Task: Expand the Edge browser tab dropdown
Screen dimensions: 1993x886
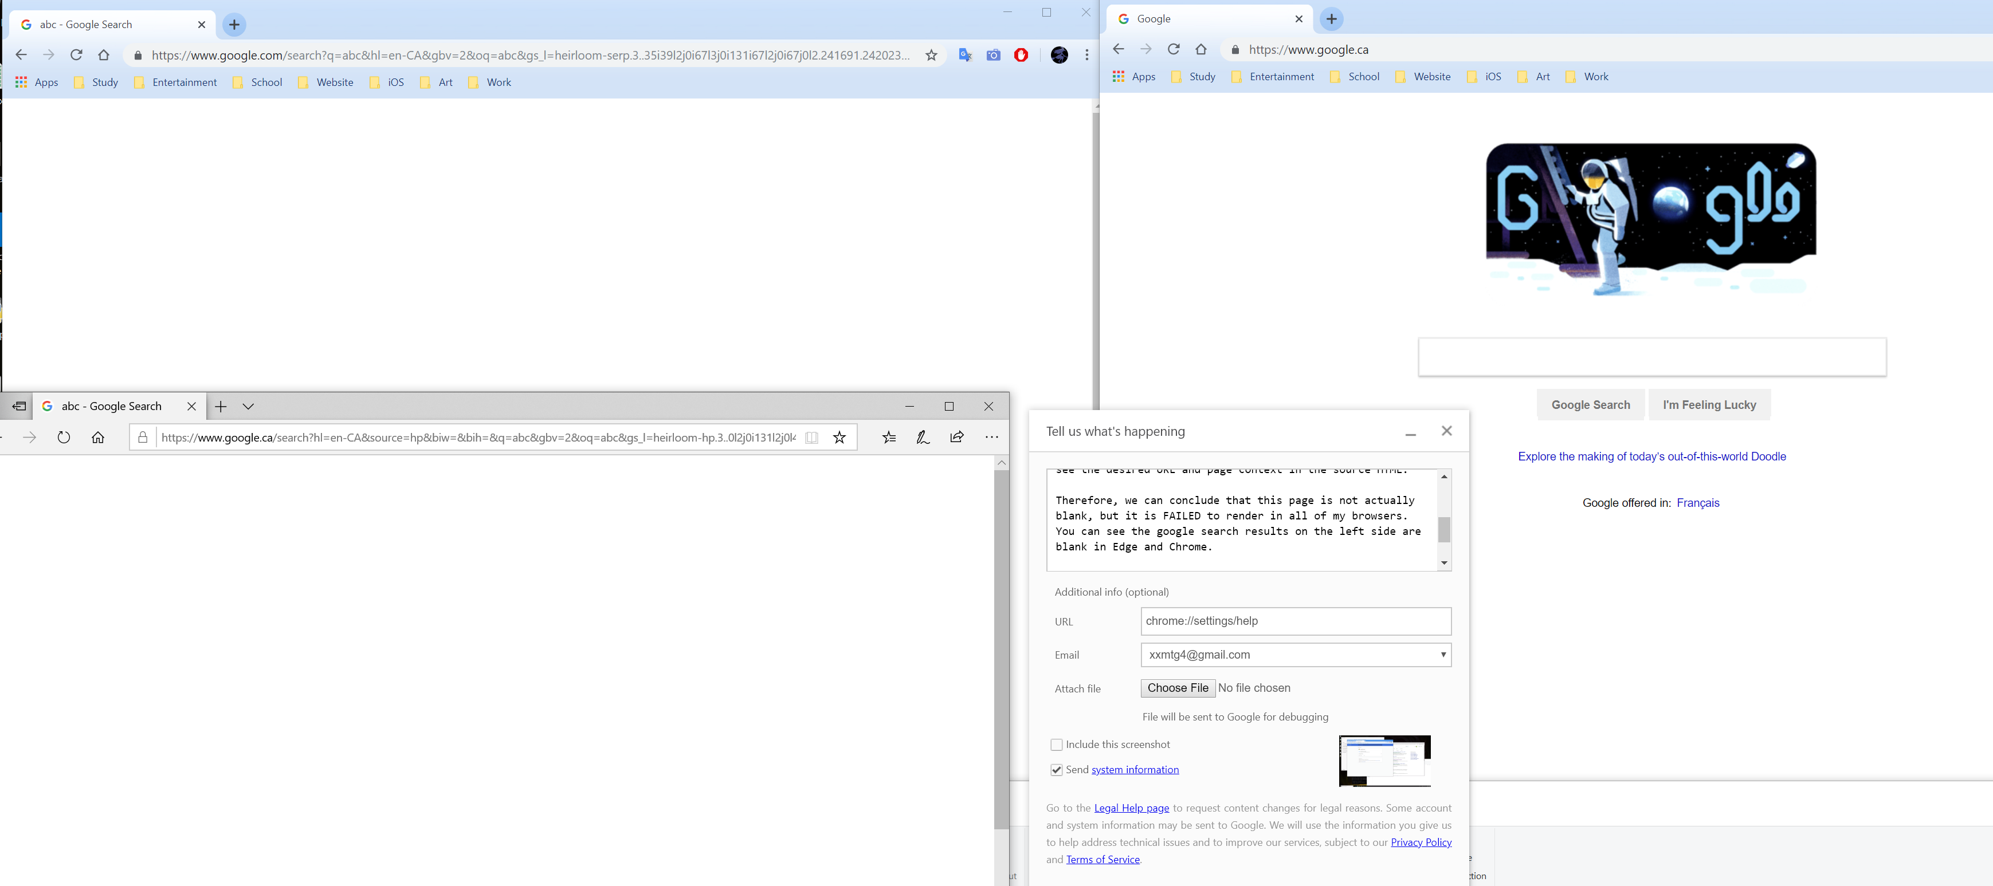Action: (248, 405)
